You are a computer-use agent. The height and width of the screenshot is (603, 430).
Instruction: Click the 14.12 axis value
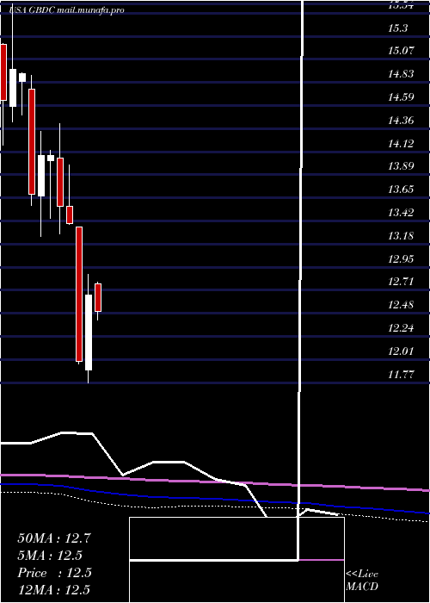tap(401, 144)
